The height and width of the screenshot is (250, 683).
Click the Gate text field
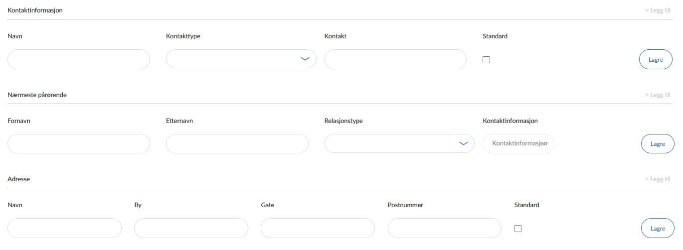point(318,228)
